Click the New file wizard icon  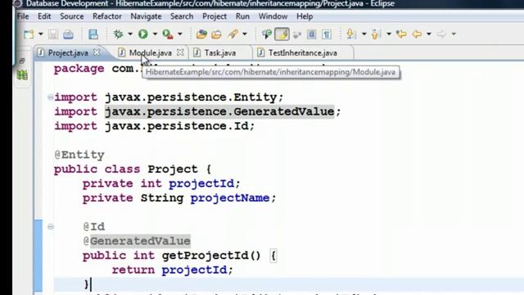29,34
